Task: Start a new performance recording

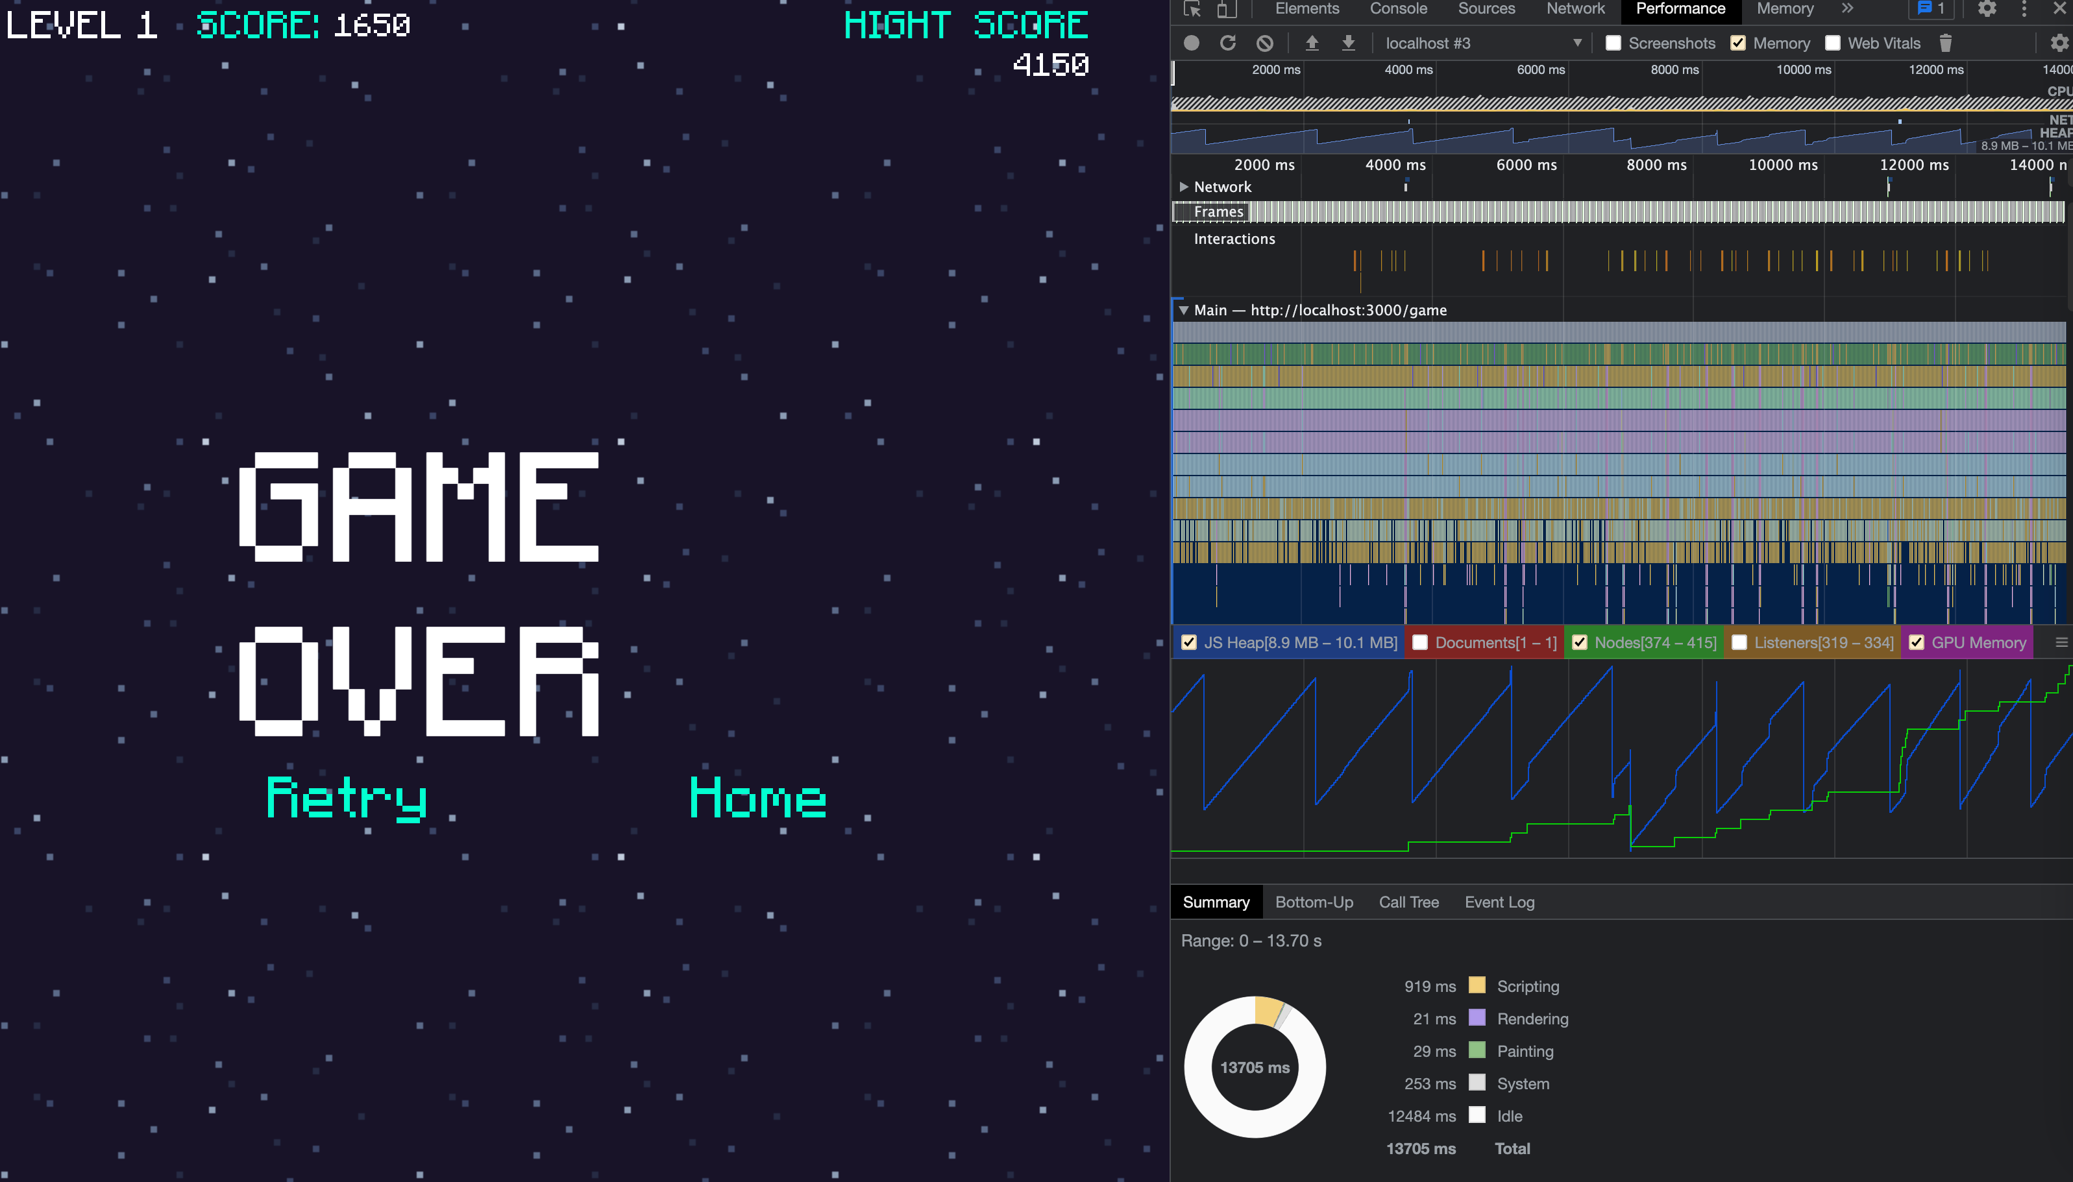Action: point(1190,43)
